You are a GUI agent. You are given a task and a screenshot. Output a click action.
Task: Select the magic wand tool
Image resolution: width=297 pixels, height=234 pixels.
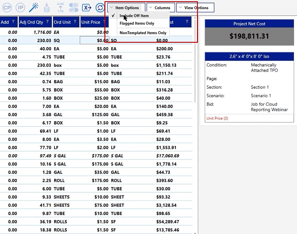(x=34, y=7)
